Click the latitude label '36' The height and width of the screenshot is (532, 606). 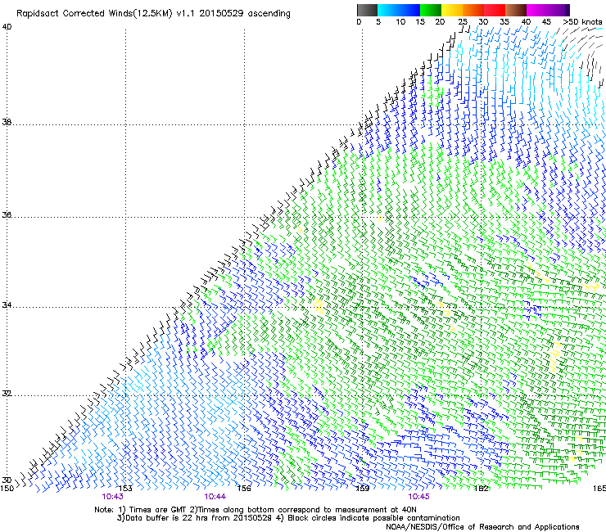7,214
